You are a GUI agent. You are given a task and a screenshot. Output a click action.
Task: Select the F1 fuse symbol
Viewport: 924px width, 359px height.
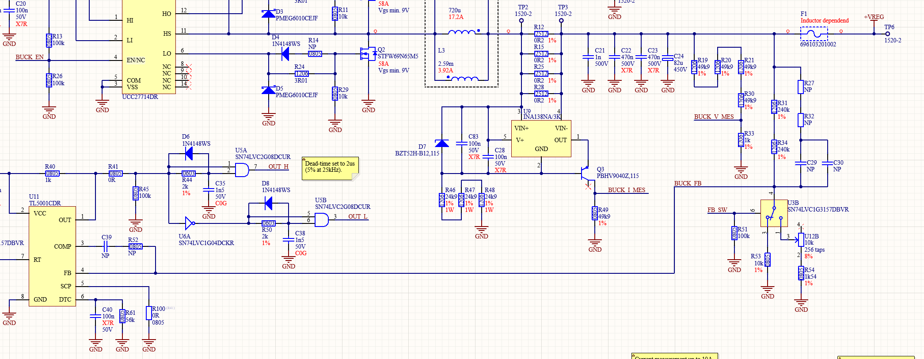tap(814, 34)
